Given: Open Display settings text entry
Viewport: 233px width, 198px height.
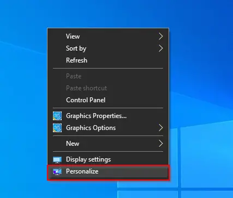Looking at the screenshot, I should pyautogui.click(x=88, y=159).
